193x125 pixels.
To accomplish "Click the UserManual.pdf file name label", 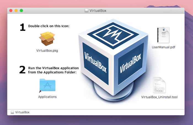I will click(x=163, y=47).
